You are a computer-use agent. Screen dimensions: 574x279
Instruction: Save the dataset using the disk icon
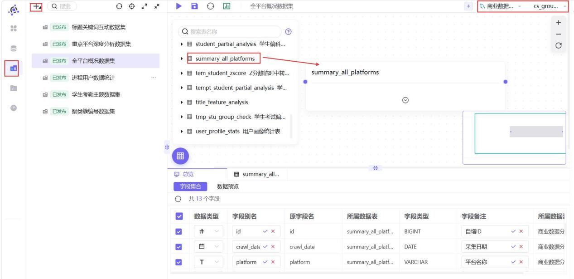pyautogui.click(x=194, y=6)
